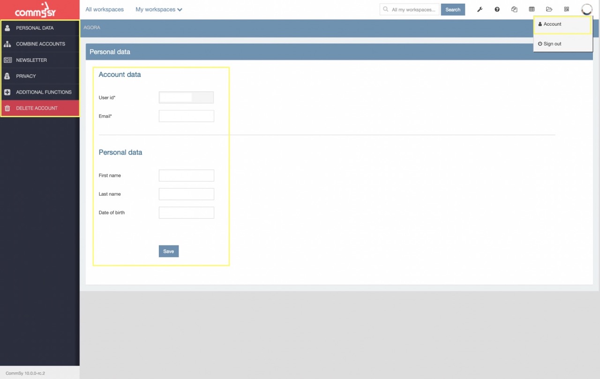Click the user avatar circle
This screenshot has height=379, width=600.
[586, 9]
